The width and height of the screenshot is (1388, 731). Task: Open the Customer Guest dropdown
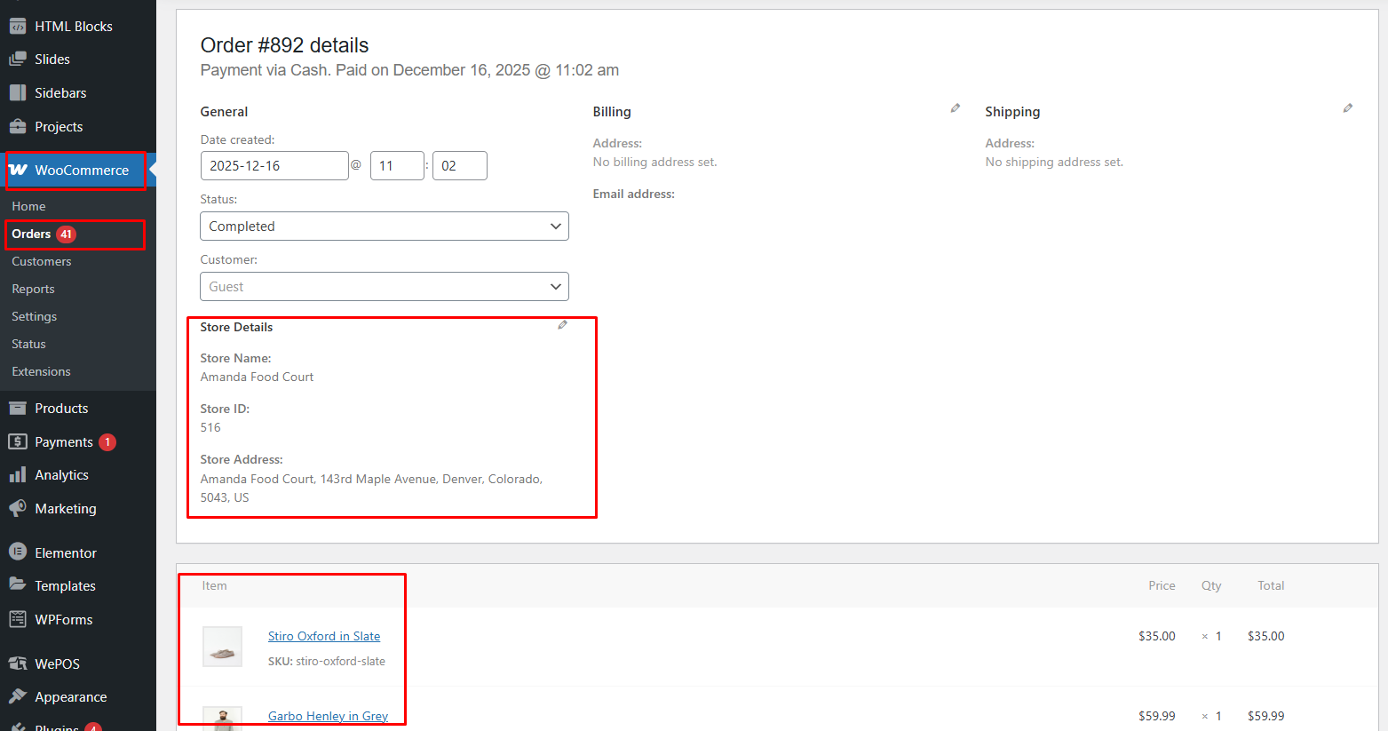click(385, 287)
